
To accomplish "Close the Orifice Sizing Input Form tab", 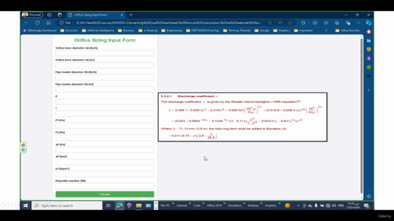I will point(122,15).
